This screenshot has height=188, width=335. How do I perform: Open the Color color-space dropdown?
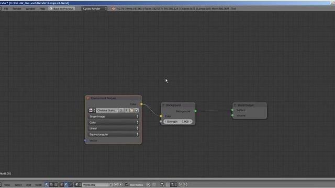click(114, 122)
